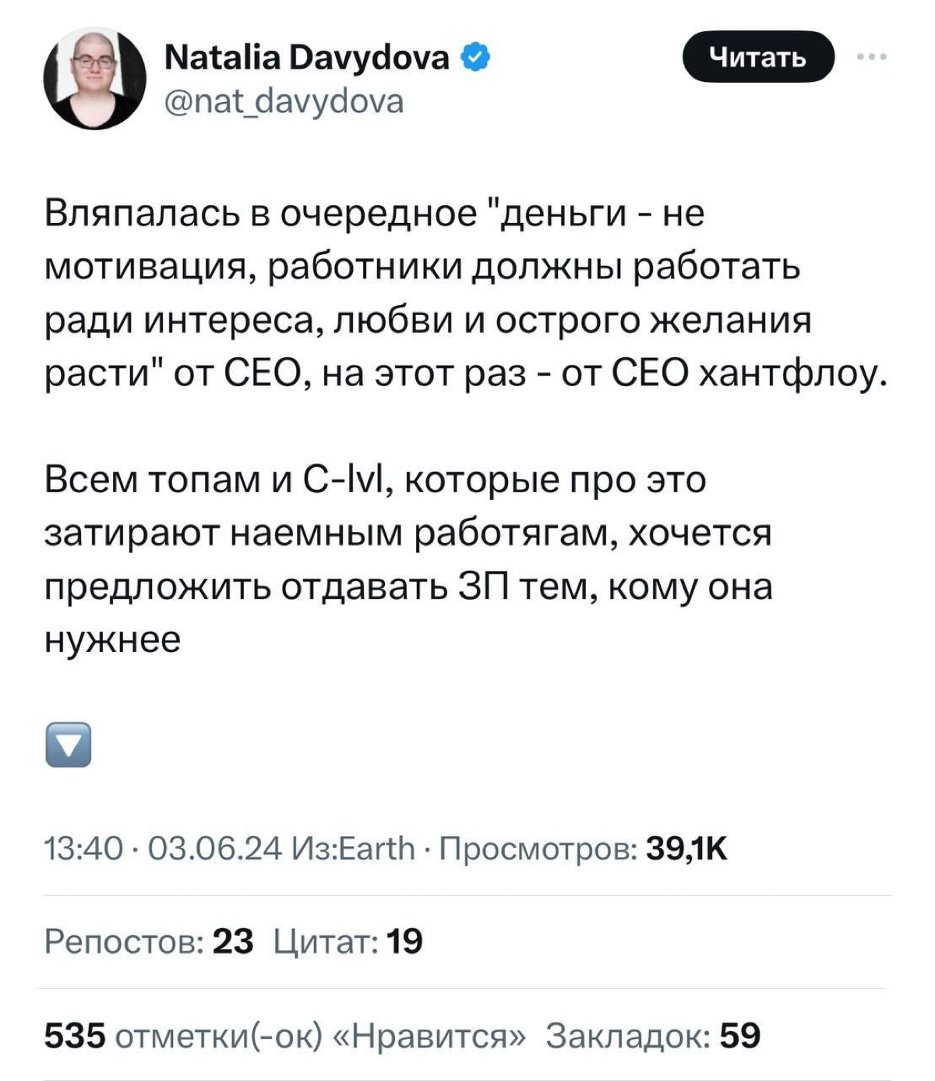
Task: Open the @nat_davydova profile handle
Action: coord(284,99)
